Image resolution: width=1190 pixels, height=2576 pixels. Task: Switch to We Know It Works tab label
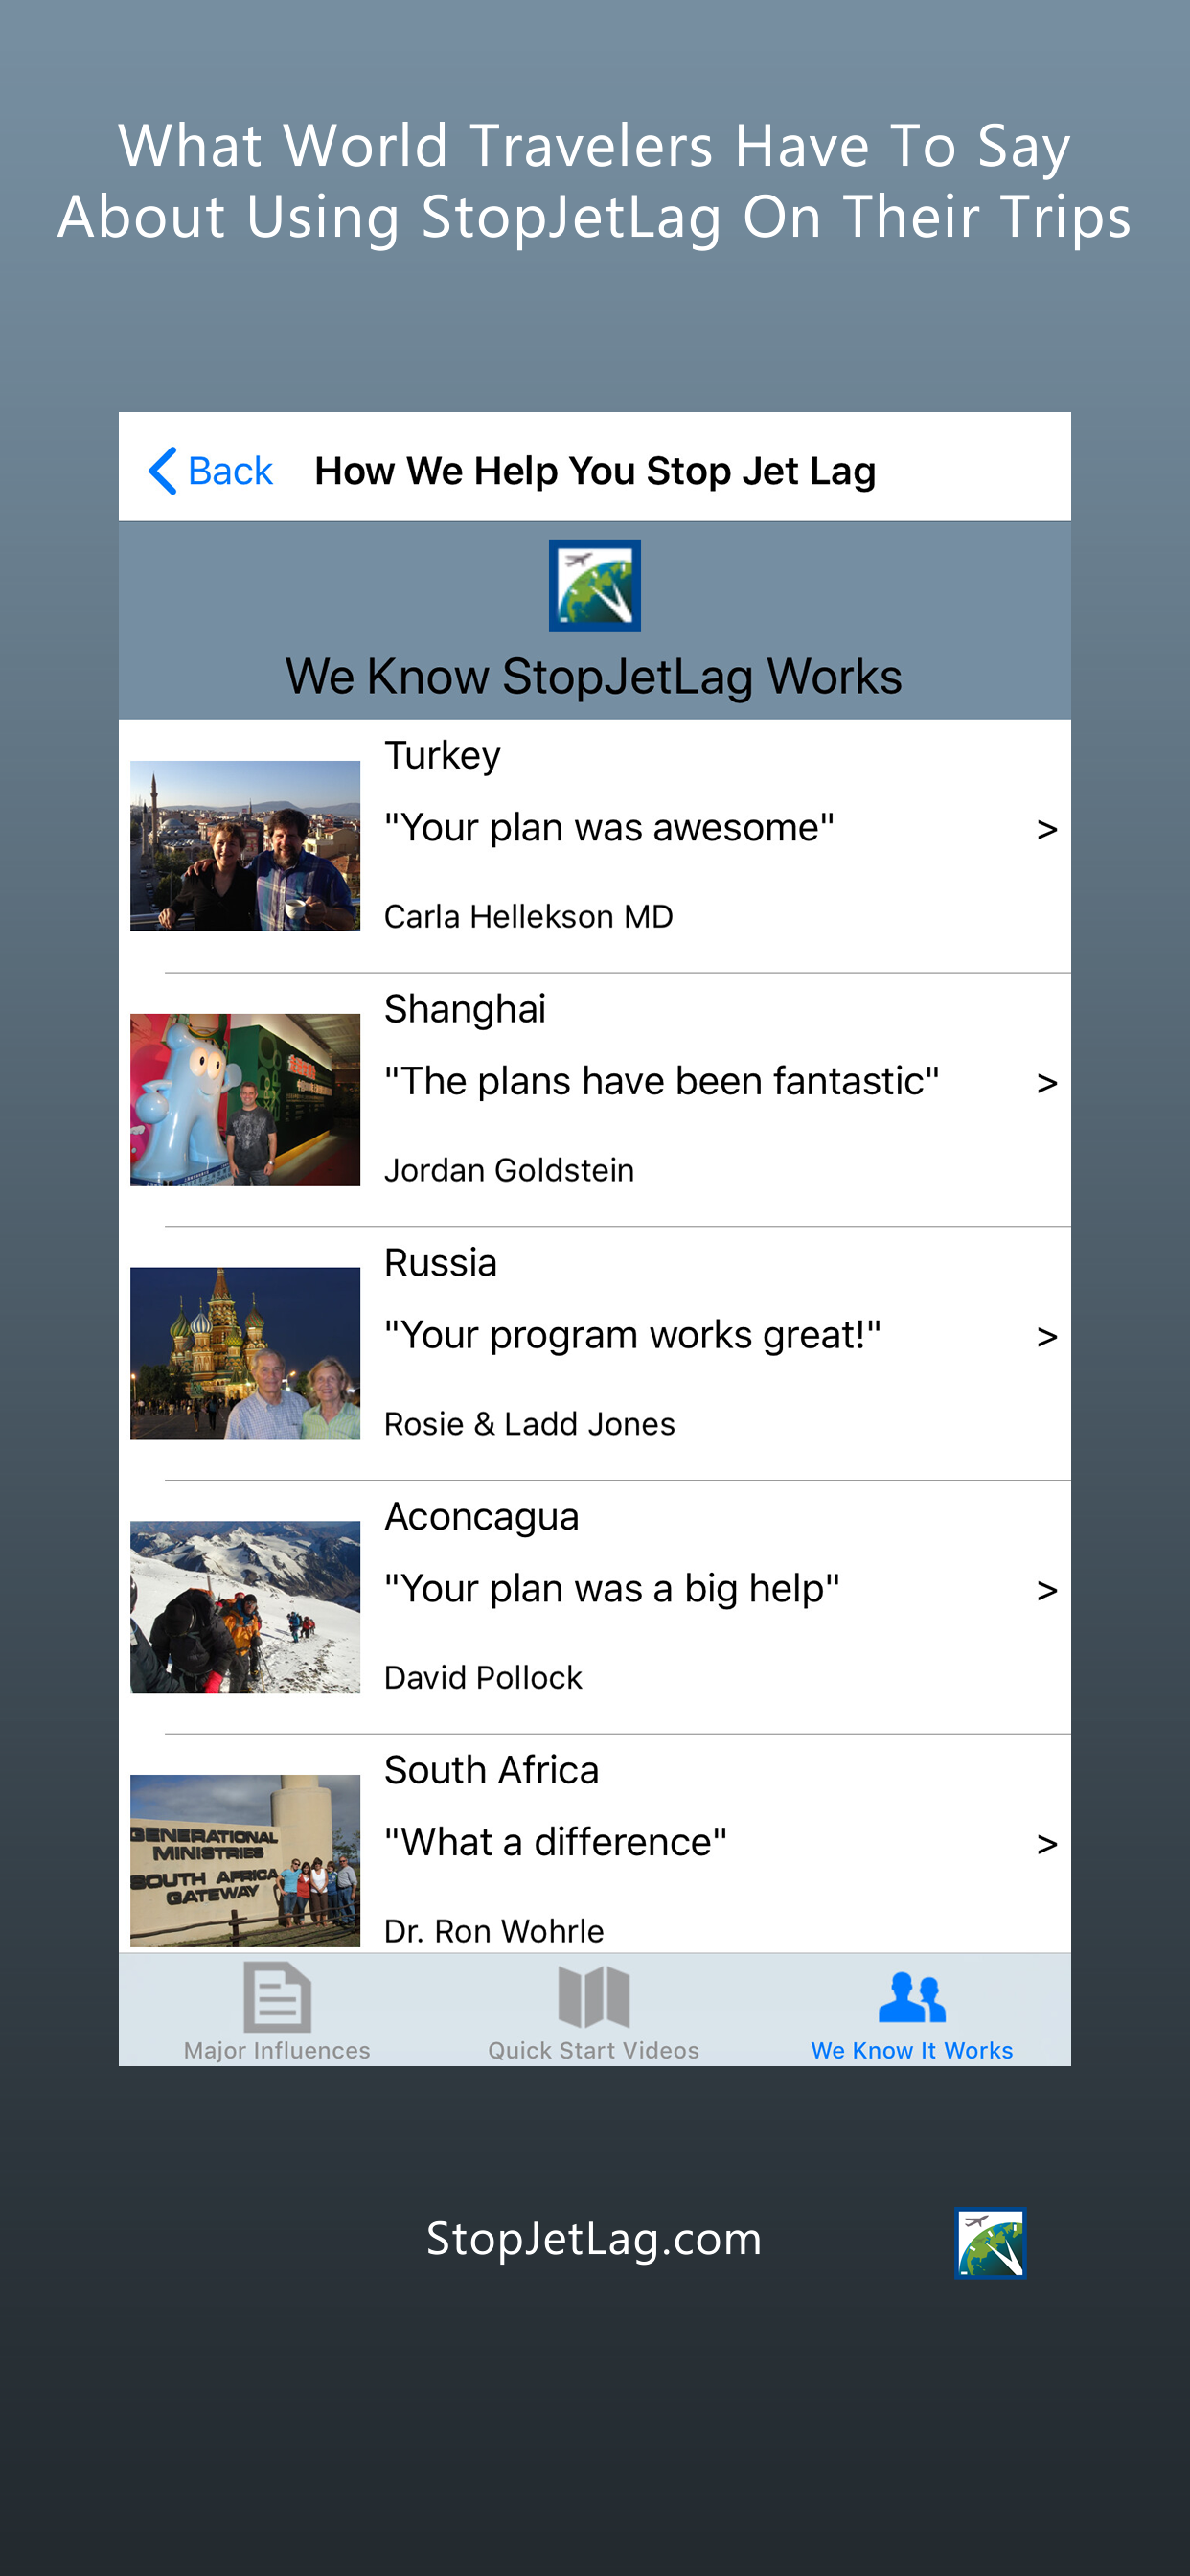point(912,2050)
